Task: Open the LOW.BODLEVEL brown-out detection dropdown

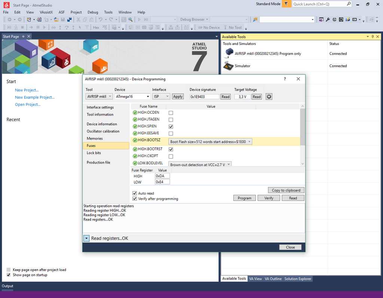Action: tap(200, 164)
